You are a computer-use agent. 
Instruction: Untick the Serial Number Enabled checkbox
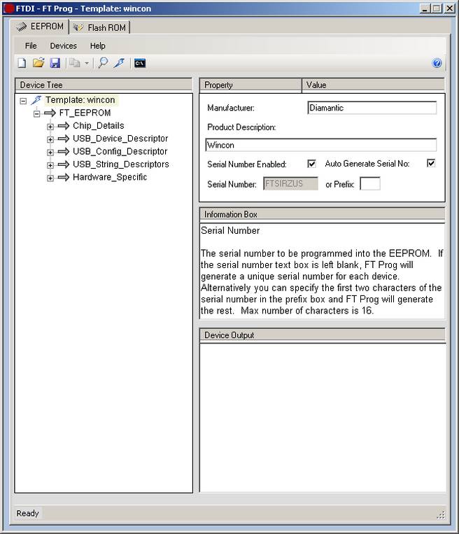point(311,164)
